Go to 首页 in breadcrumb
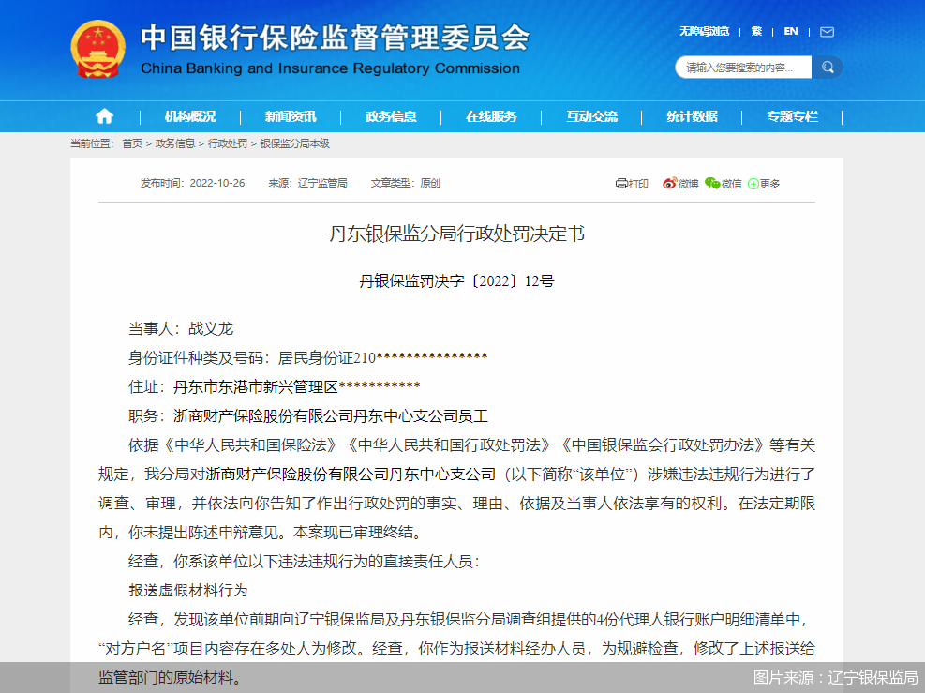Image resolution: width=925 pixels, height=693 pixels. (132, 143)
